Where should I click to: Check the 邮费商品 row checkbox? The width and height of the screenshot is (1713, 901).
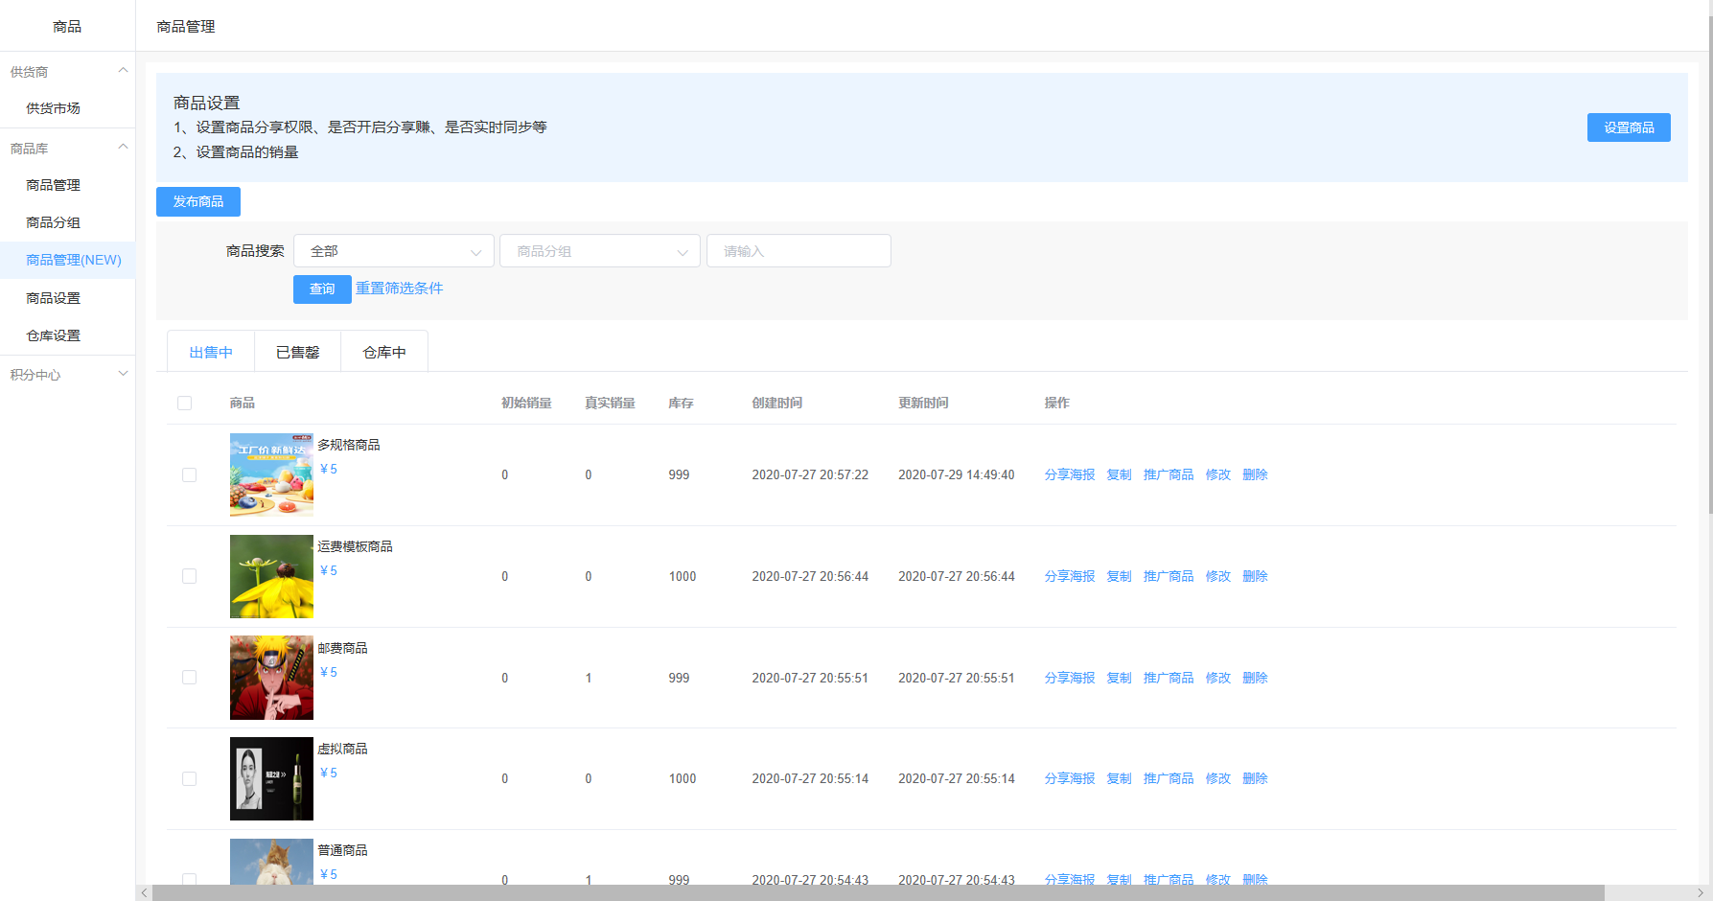point(190,678)
